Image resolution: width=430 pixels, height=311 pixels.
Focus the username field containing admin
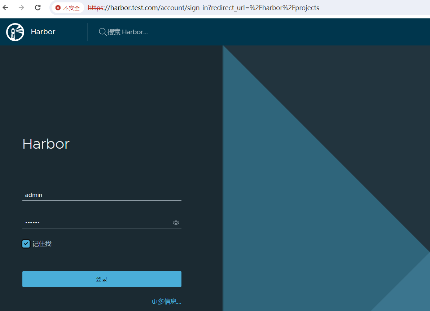tap(102, 195)
